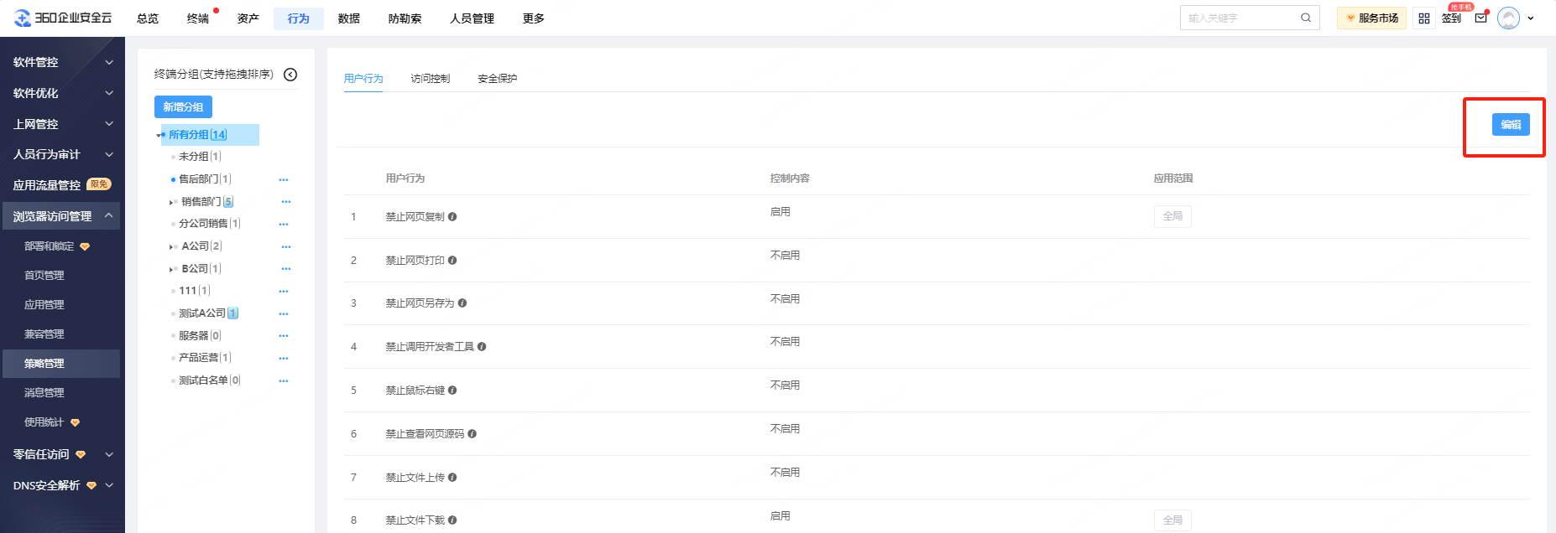Viewport: 1556px width, 533px height.
Task: Expand the A公司 tree node
Action: coord(170,247)
